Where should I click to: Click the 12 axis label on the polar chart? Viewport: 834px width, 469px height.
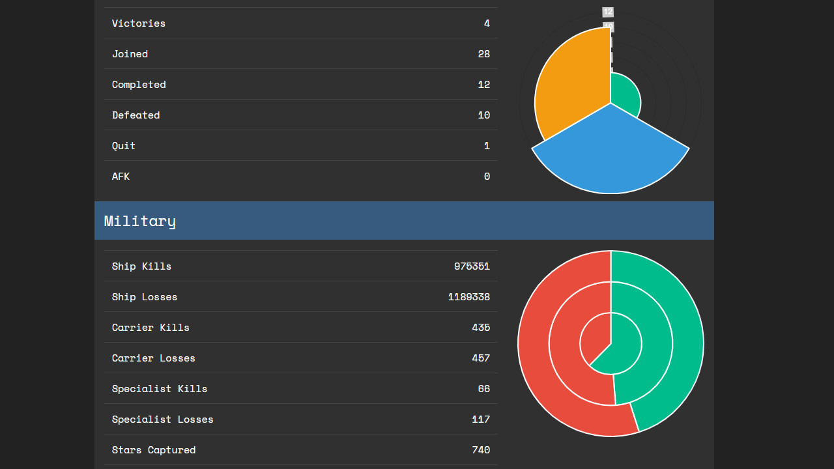pyautogui.click(x=608, y=12)
